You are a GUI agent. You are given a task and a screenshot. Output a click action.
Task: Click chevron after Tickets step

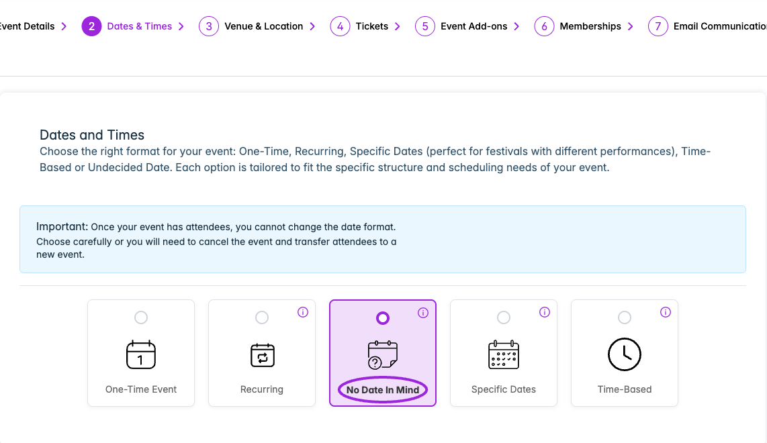pyautogui.click(x=398, y=26)
